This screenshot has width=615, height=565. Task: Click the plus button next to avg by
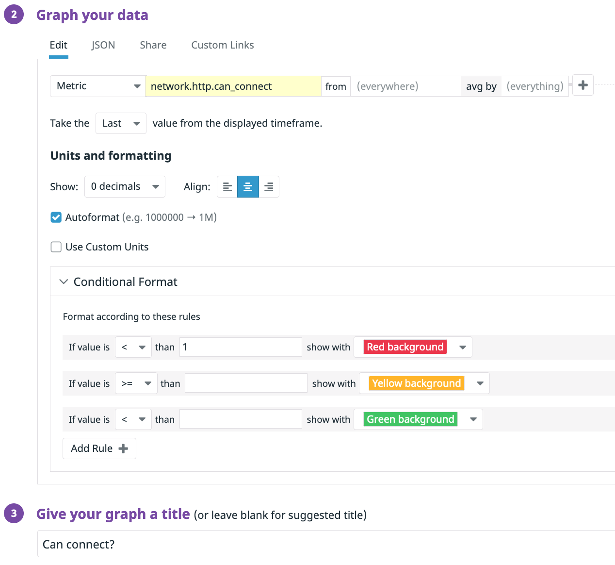point(583,85)
